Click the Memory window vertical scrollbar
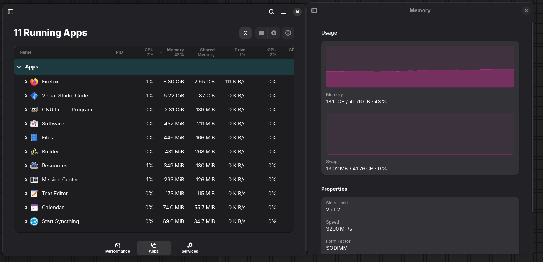This screenshot has width=543, height=262. 532,117
